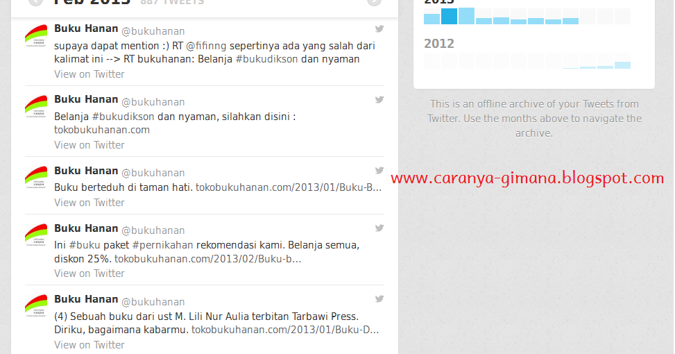Open 'View on Twitter' under the 'diskon 25%' tweet
Image resolution: width=675 pixels, height=354 pixels.
89,273
